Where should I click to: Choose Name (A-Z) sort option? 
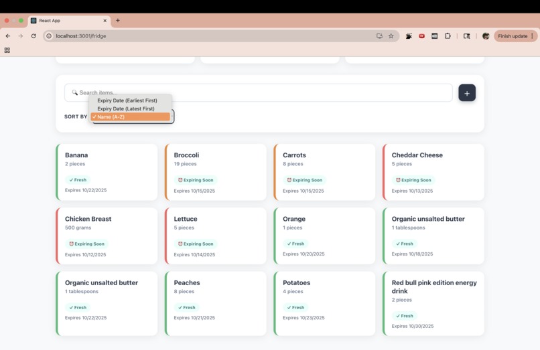tap(131, 117)
